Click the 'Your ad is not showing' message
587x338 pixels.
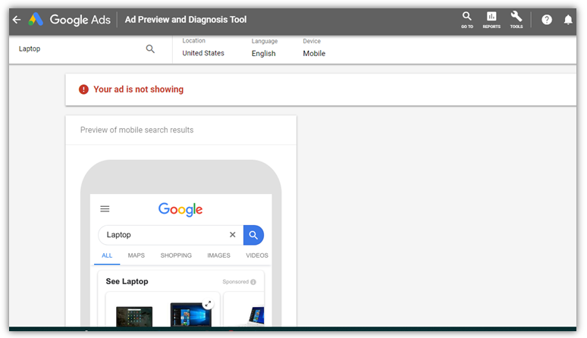(x=139, y=89)
